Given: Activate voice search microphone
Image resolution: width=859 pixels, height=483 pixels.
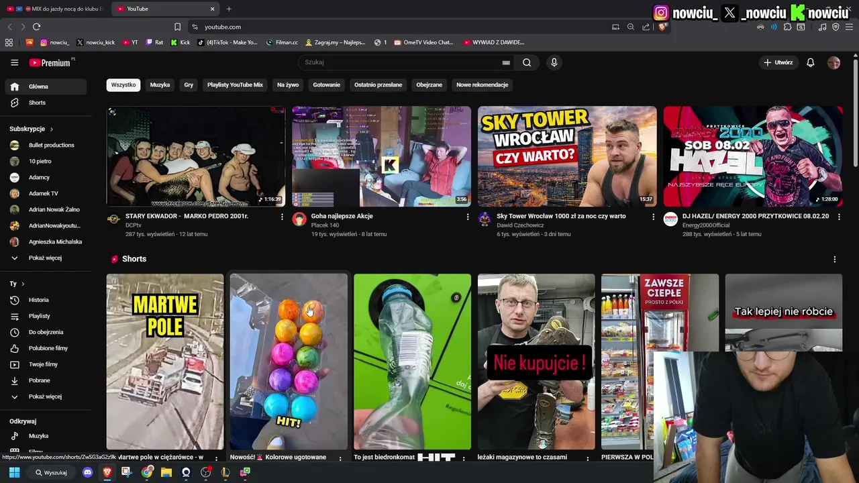Looking at the screenshot, I should click(x=554, y=62).
